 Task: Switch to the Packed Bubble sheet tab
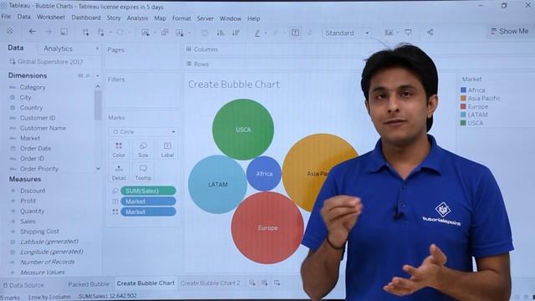[x=89, y=284]
